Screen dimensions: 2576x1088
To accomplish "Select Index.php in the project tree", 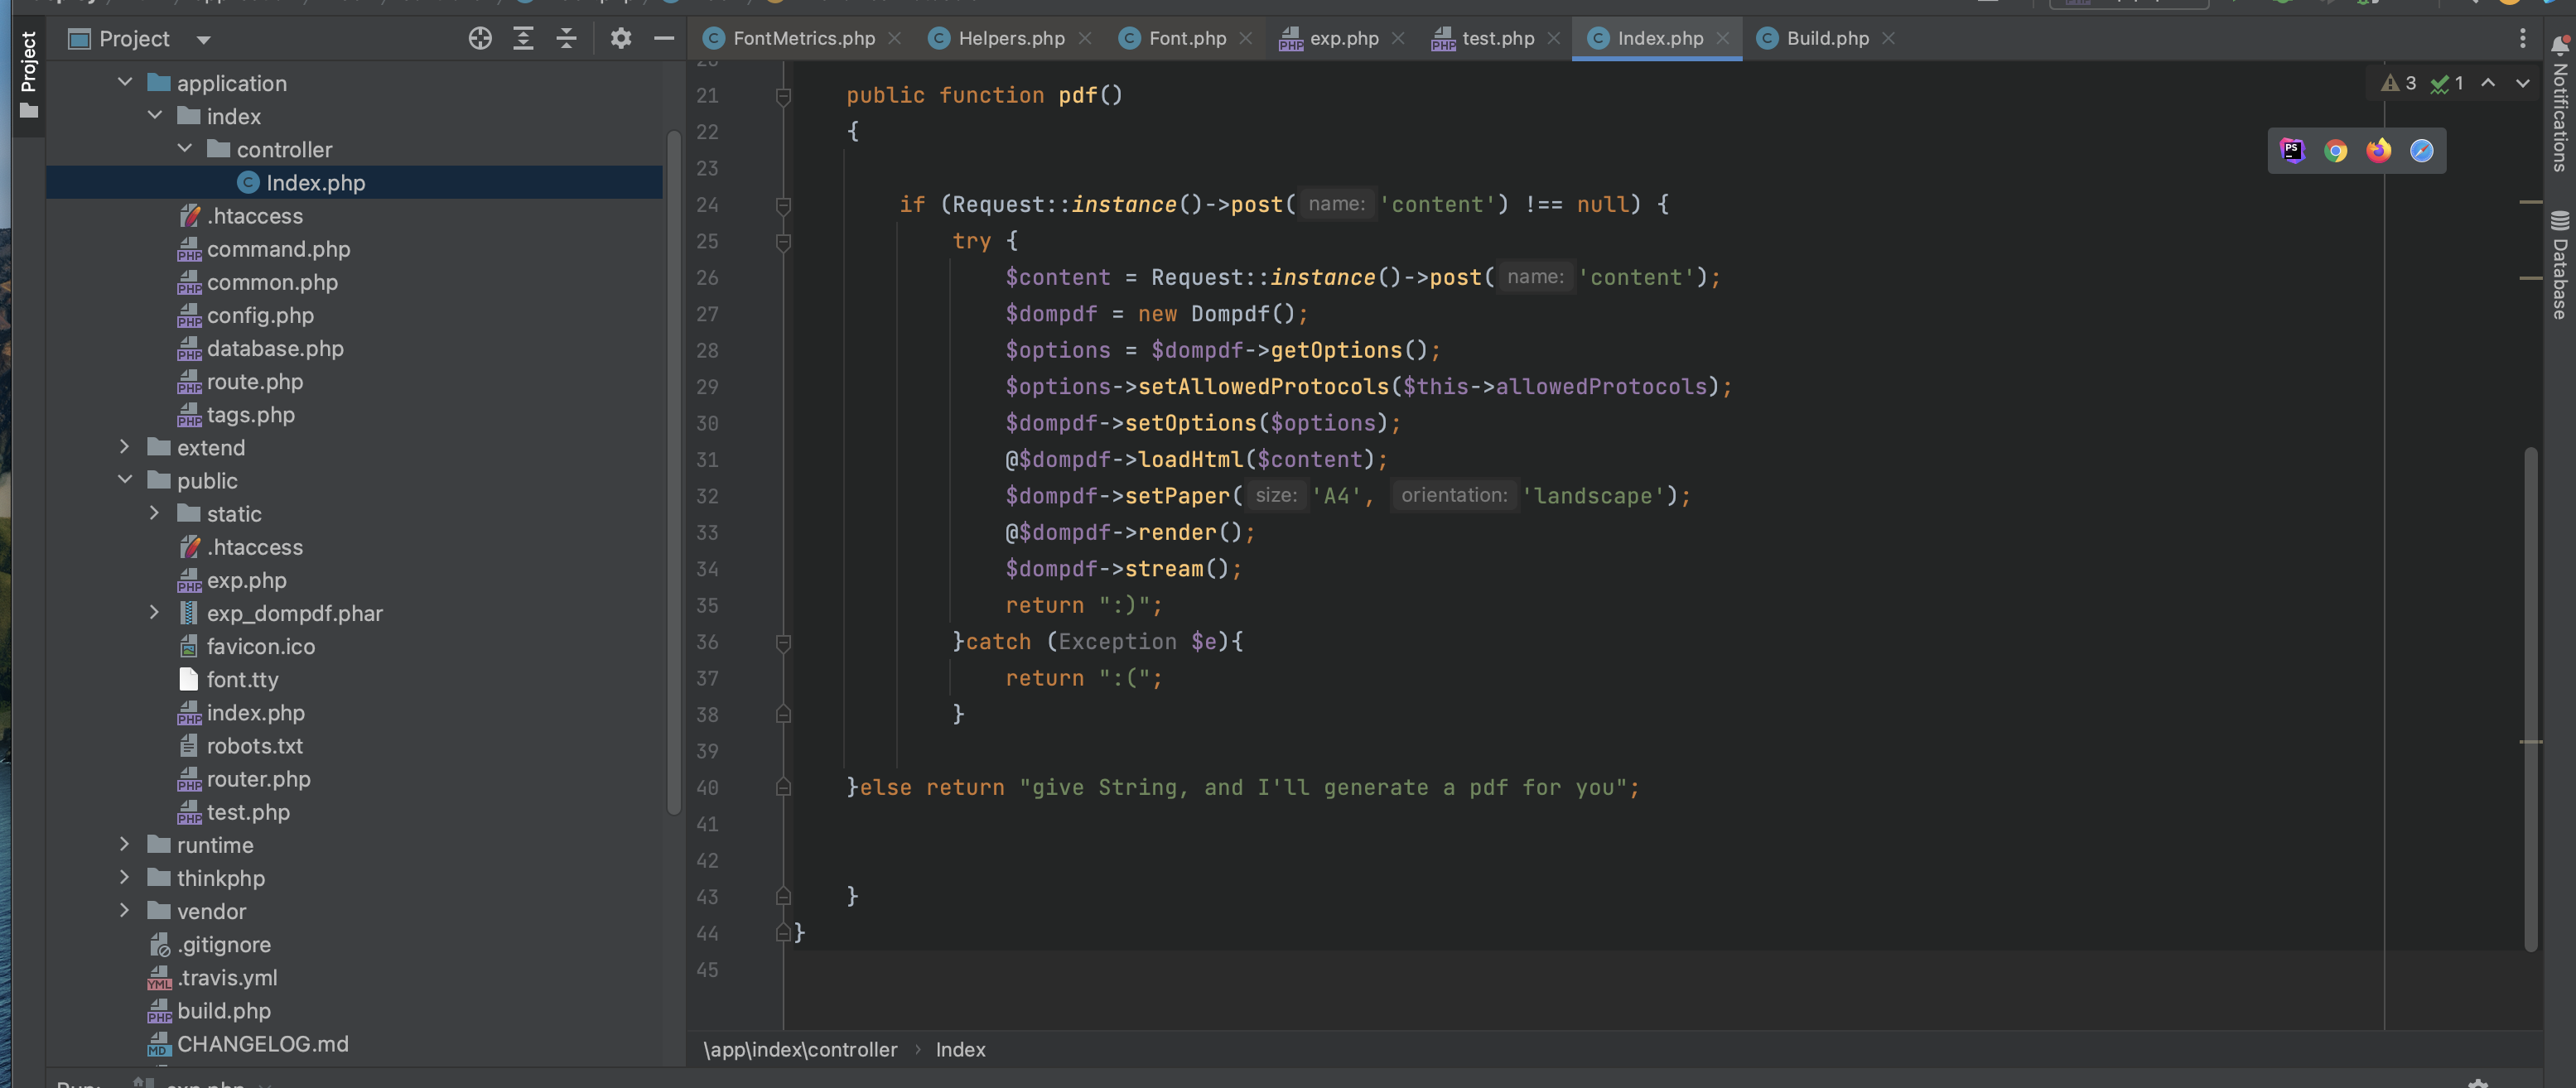I will click(x=354, y=182).
